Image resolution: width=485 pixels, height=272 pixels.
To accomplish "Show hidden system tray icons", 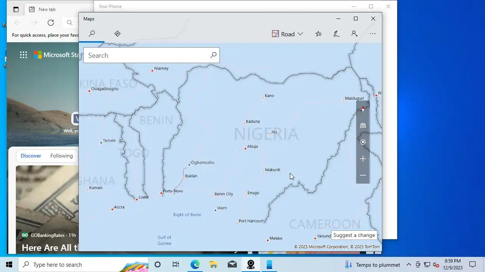I will (x=408, y=264).
